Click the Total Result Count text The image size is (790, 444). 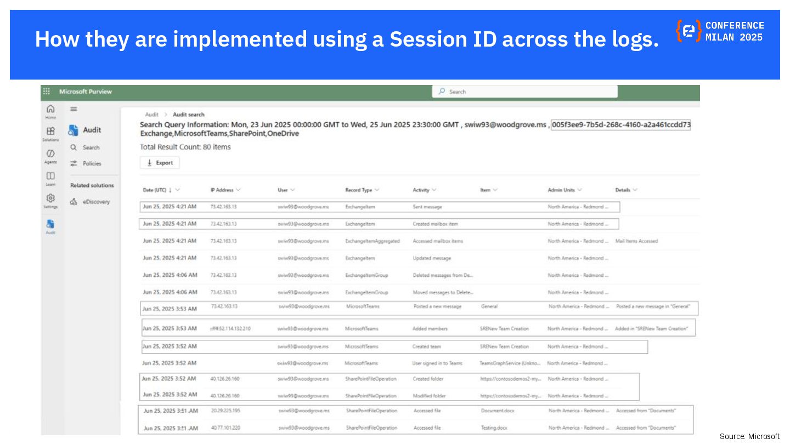click(185, 147)
